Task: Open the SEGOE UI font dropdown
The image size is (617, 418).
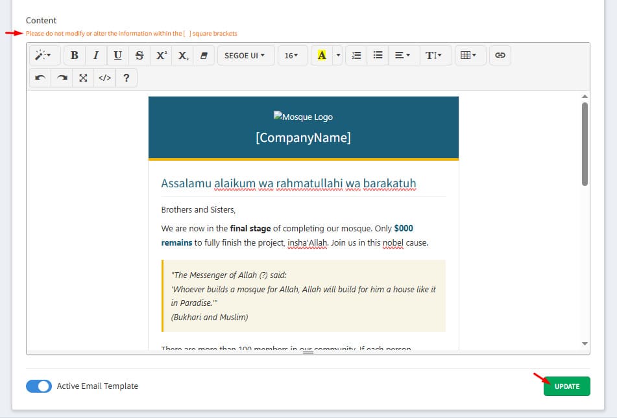Action: (245, 56)
